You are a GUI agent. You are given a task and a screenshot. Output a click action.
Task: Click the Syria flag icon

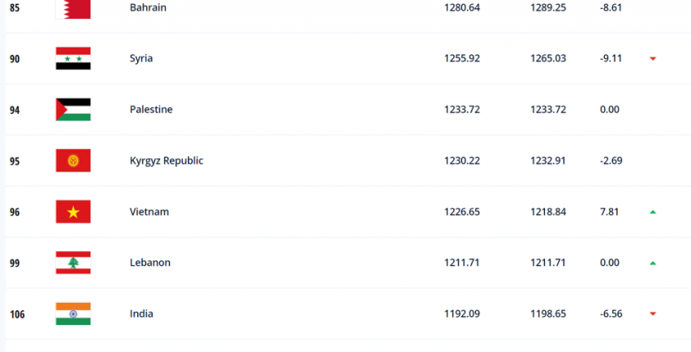tap(73, 58)
